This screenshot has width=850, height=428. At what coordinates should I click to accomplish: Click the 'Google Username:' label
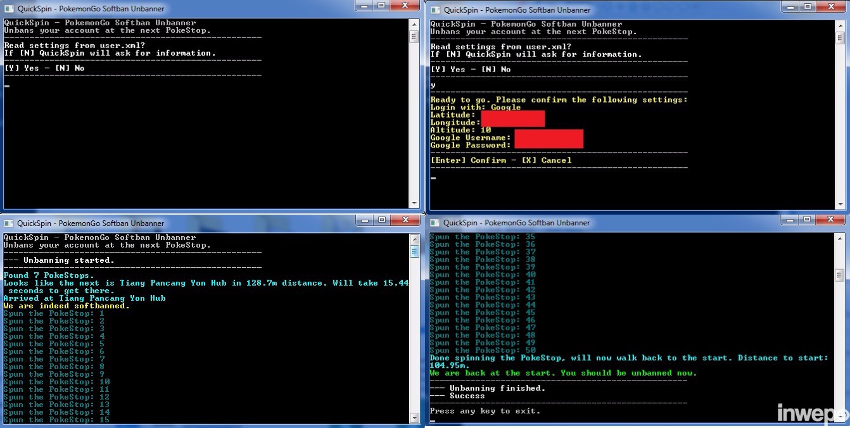click(471, 138)
